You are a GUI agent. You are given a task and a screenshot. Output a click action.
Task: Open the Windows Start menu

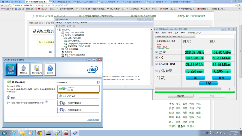(4, 133)
